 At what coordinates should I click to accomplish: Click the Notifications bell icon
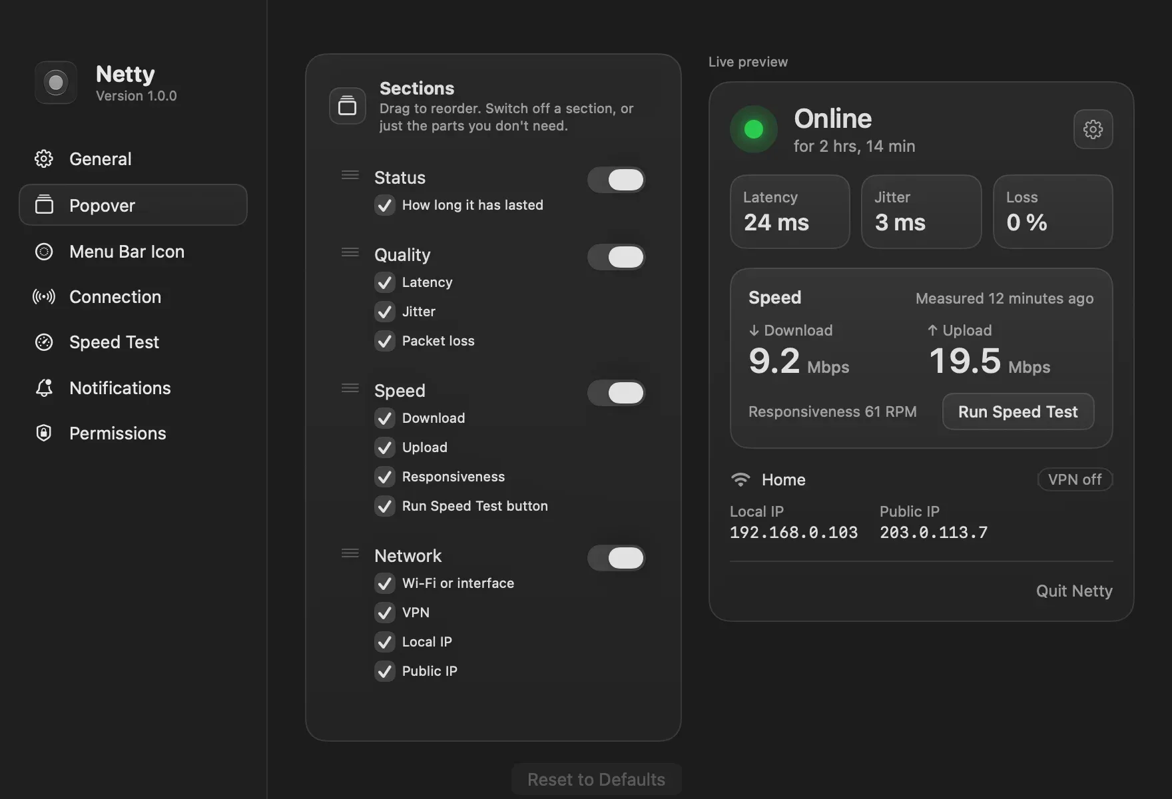44,388
